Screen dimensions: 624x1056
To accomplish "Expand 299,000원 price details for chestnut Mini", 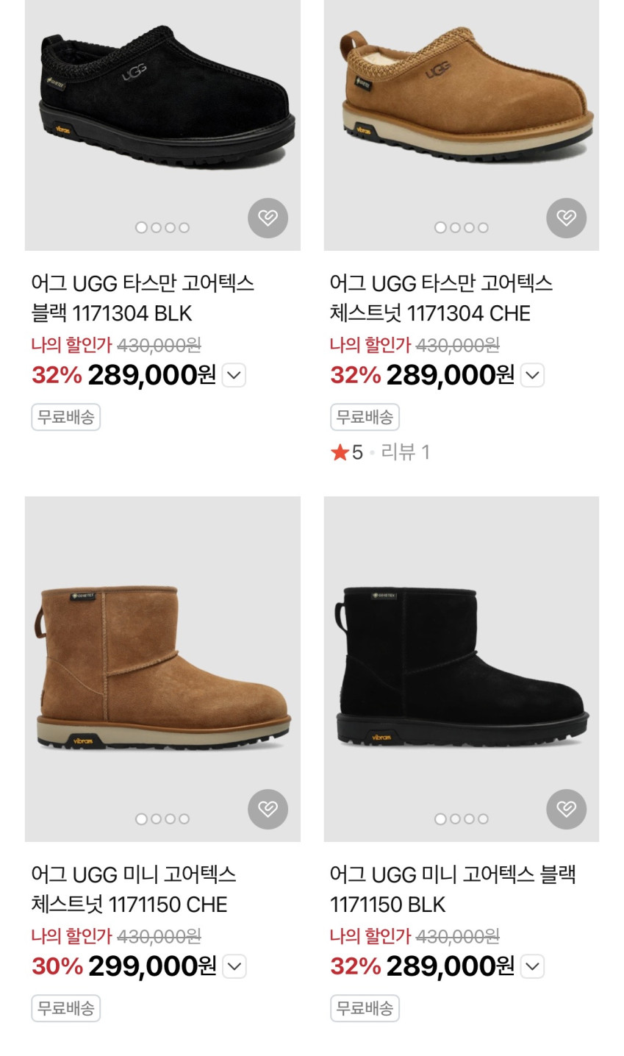I will 234,966.
